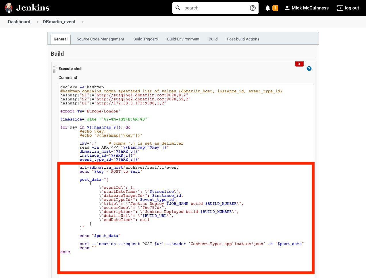Image resolution: width=366 pixels, height=278 pixels.
Task: Show help for Execute shell step
Action: click(x=309, y=69)
